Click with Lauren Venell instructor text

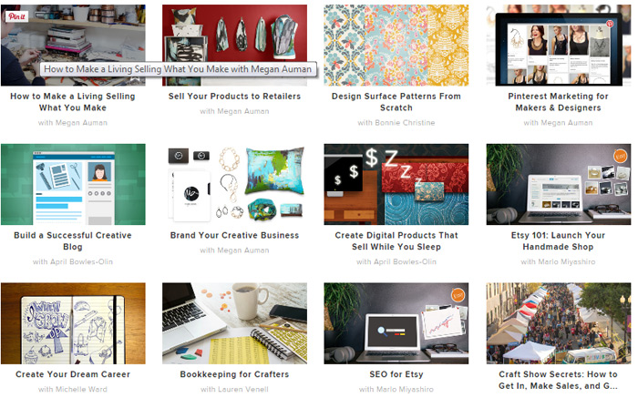[x=234, y=390]
